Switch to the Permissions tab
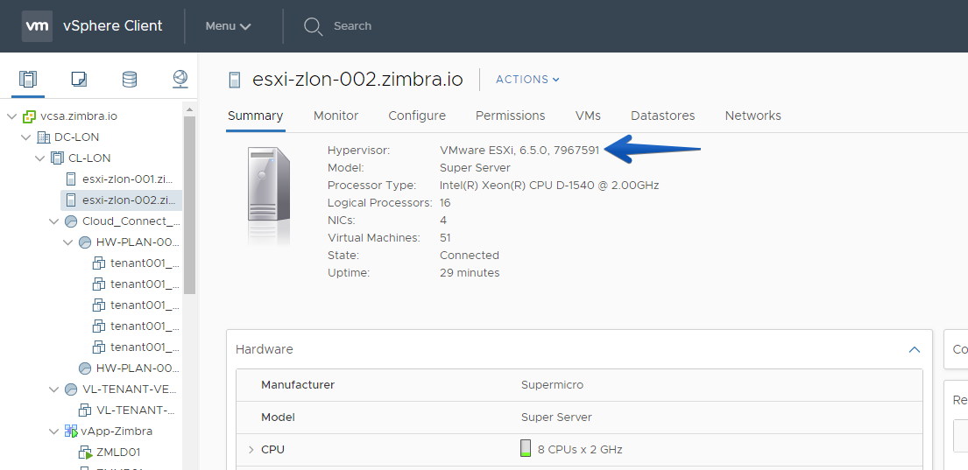 (510, 116)
